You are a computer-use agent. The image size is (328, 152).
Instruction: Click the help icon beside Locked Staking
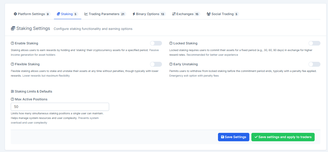pyautogui.click(x=171, y=43)
